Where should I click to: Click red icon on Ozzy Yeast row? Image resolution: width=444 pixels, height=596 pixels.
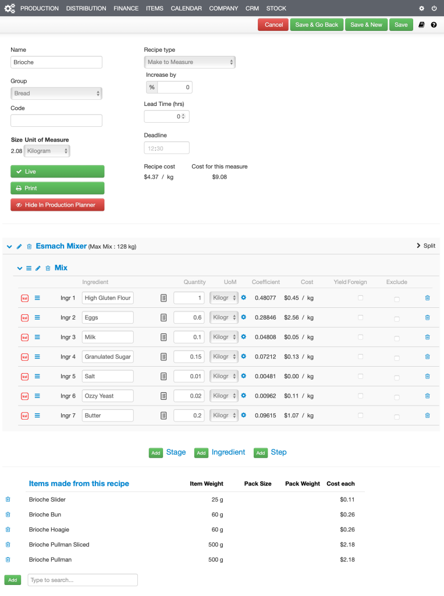point(24,396)
